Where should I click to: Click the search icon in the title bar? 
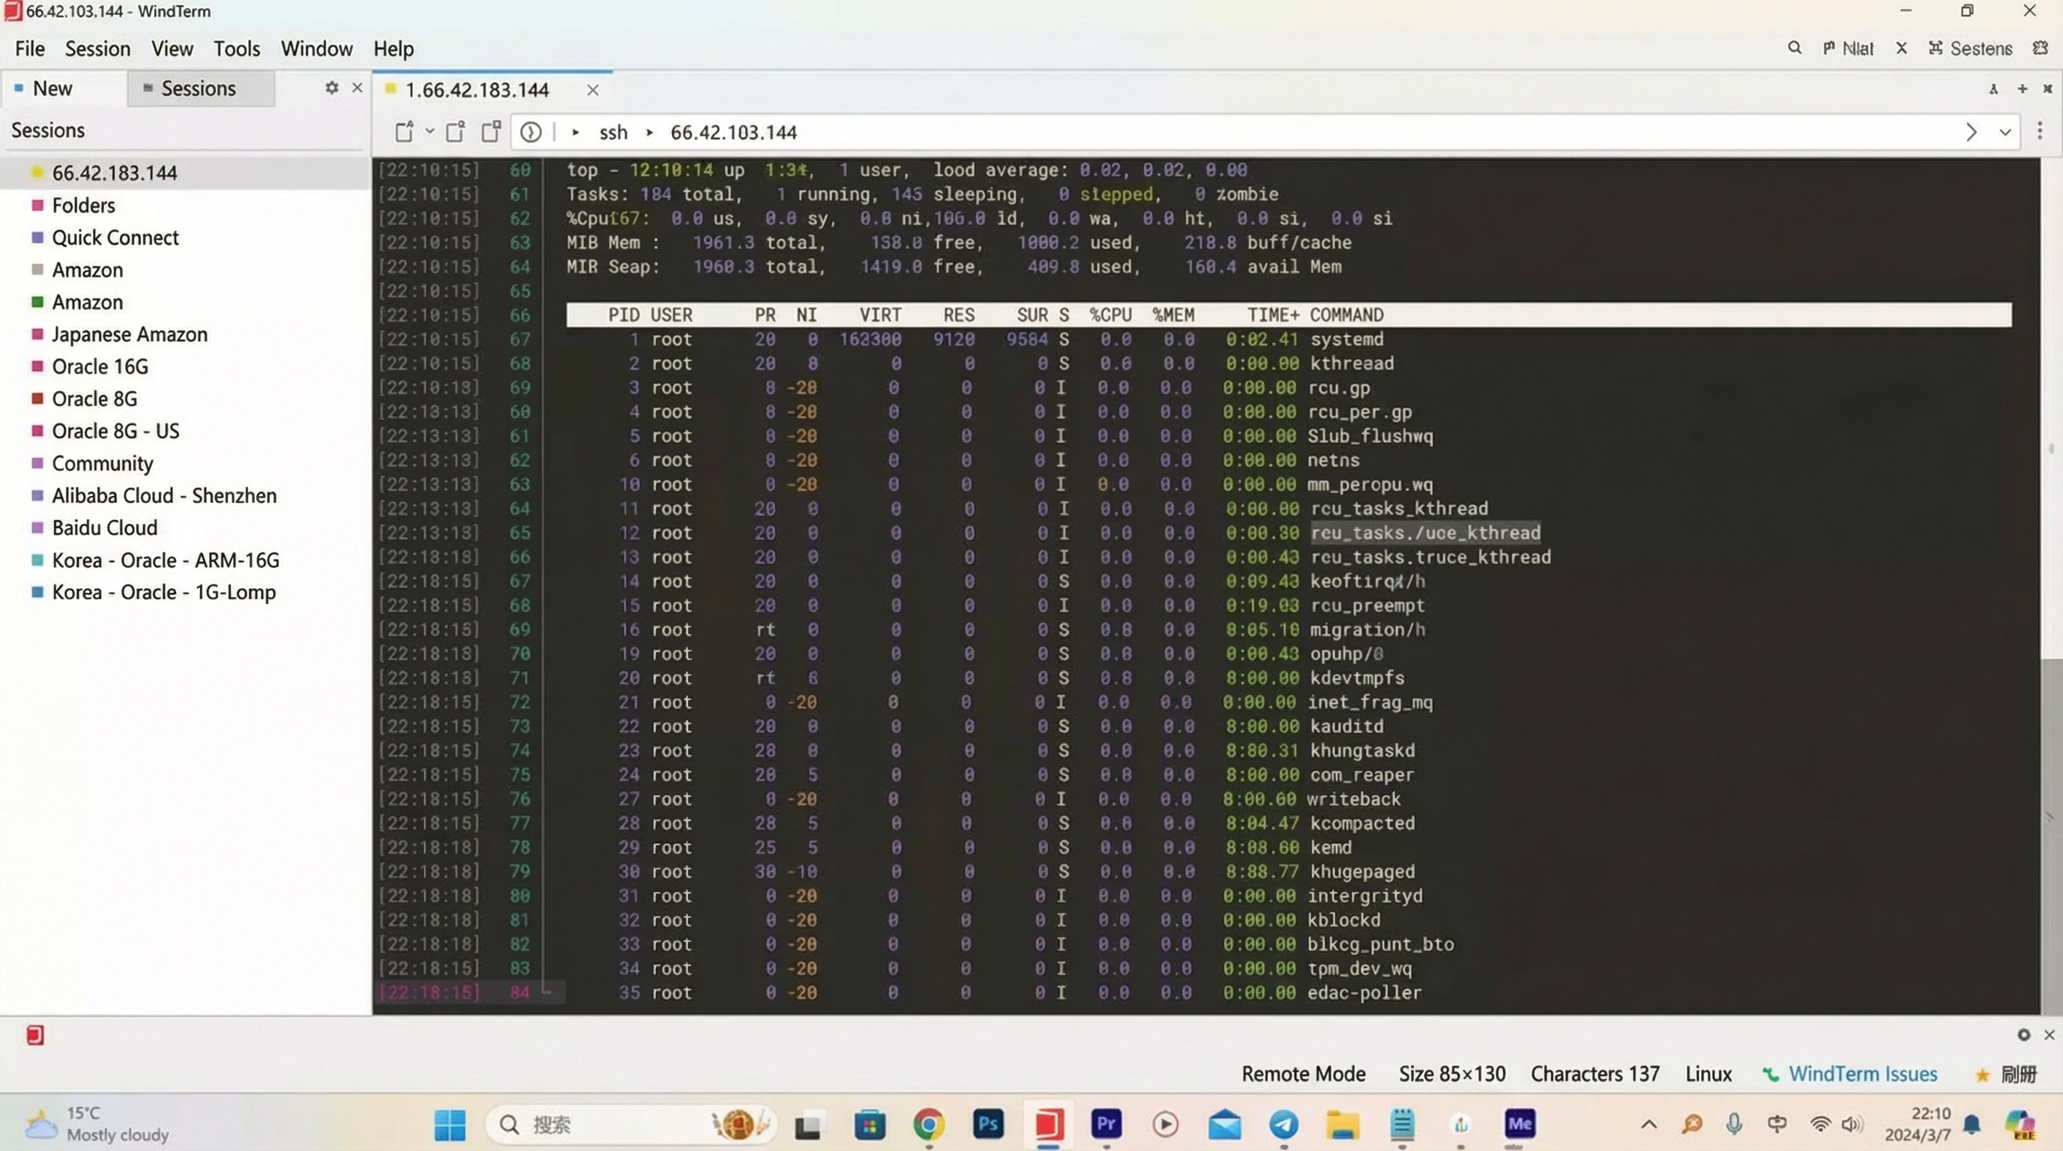pos(1794,48)
